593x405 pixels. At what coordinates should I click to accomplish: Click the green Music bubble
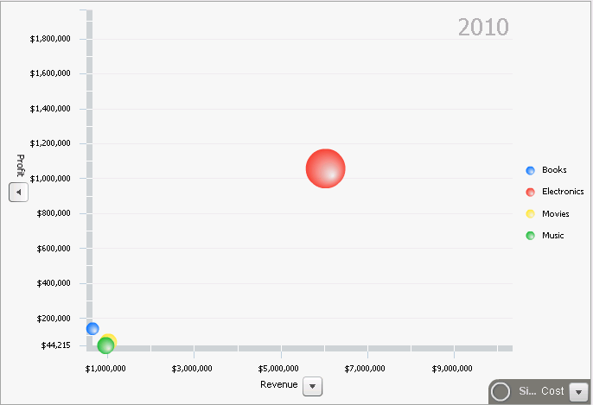pyautogui.click(x=105, y=345)
